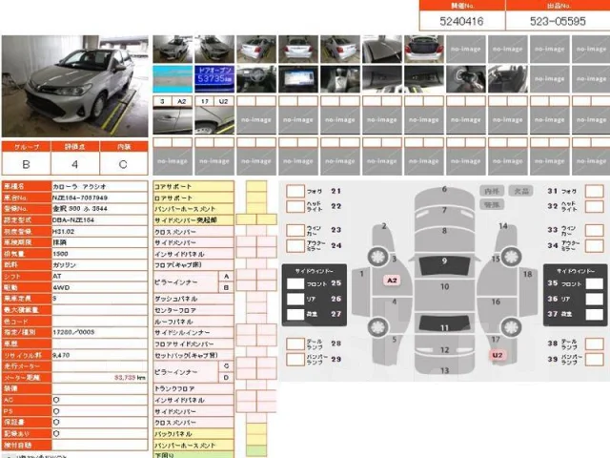Check the box for 24 アウターミラー
Viewport: 610px width, 458px height.
click(x=295, y=246)
